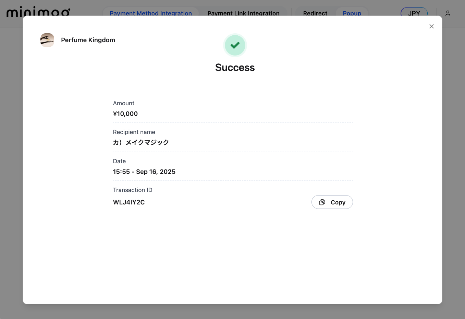Click the green success checkmark icon

point(235,45)
